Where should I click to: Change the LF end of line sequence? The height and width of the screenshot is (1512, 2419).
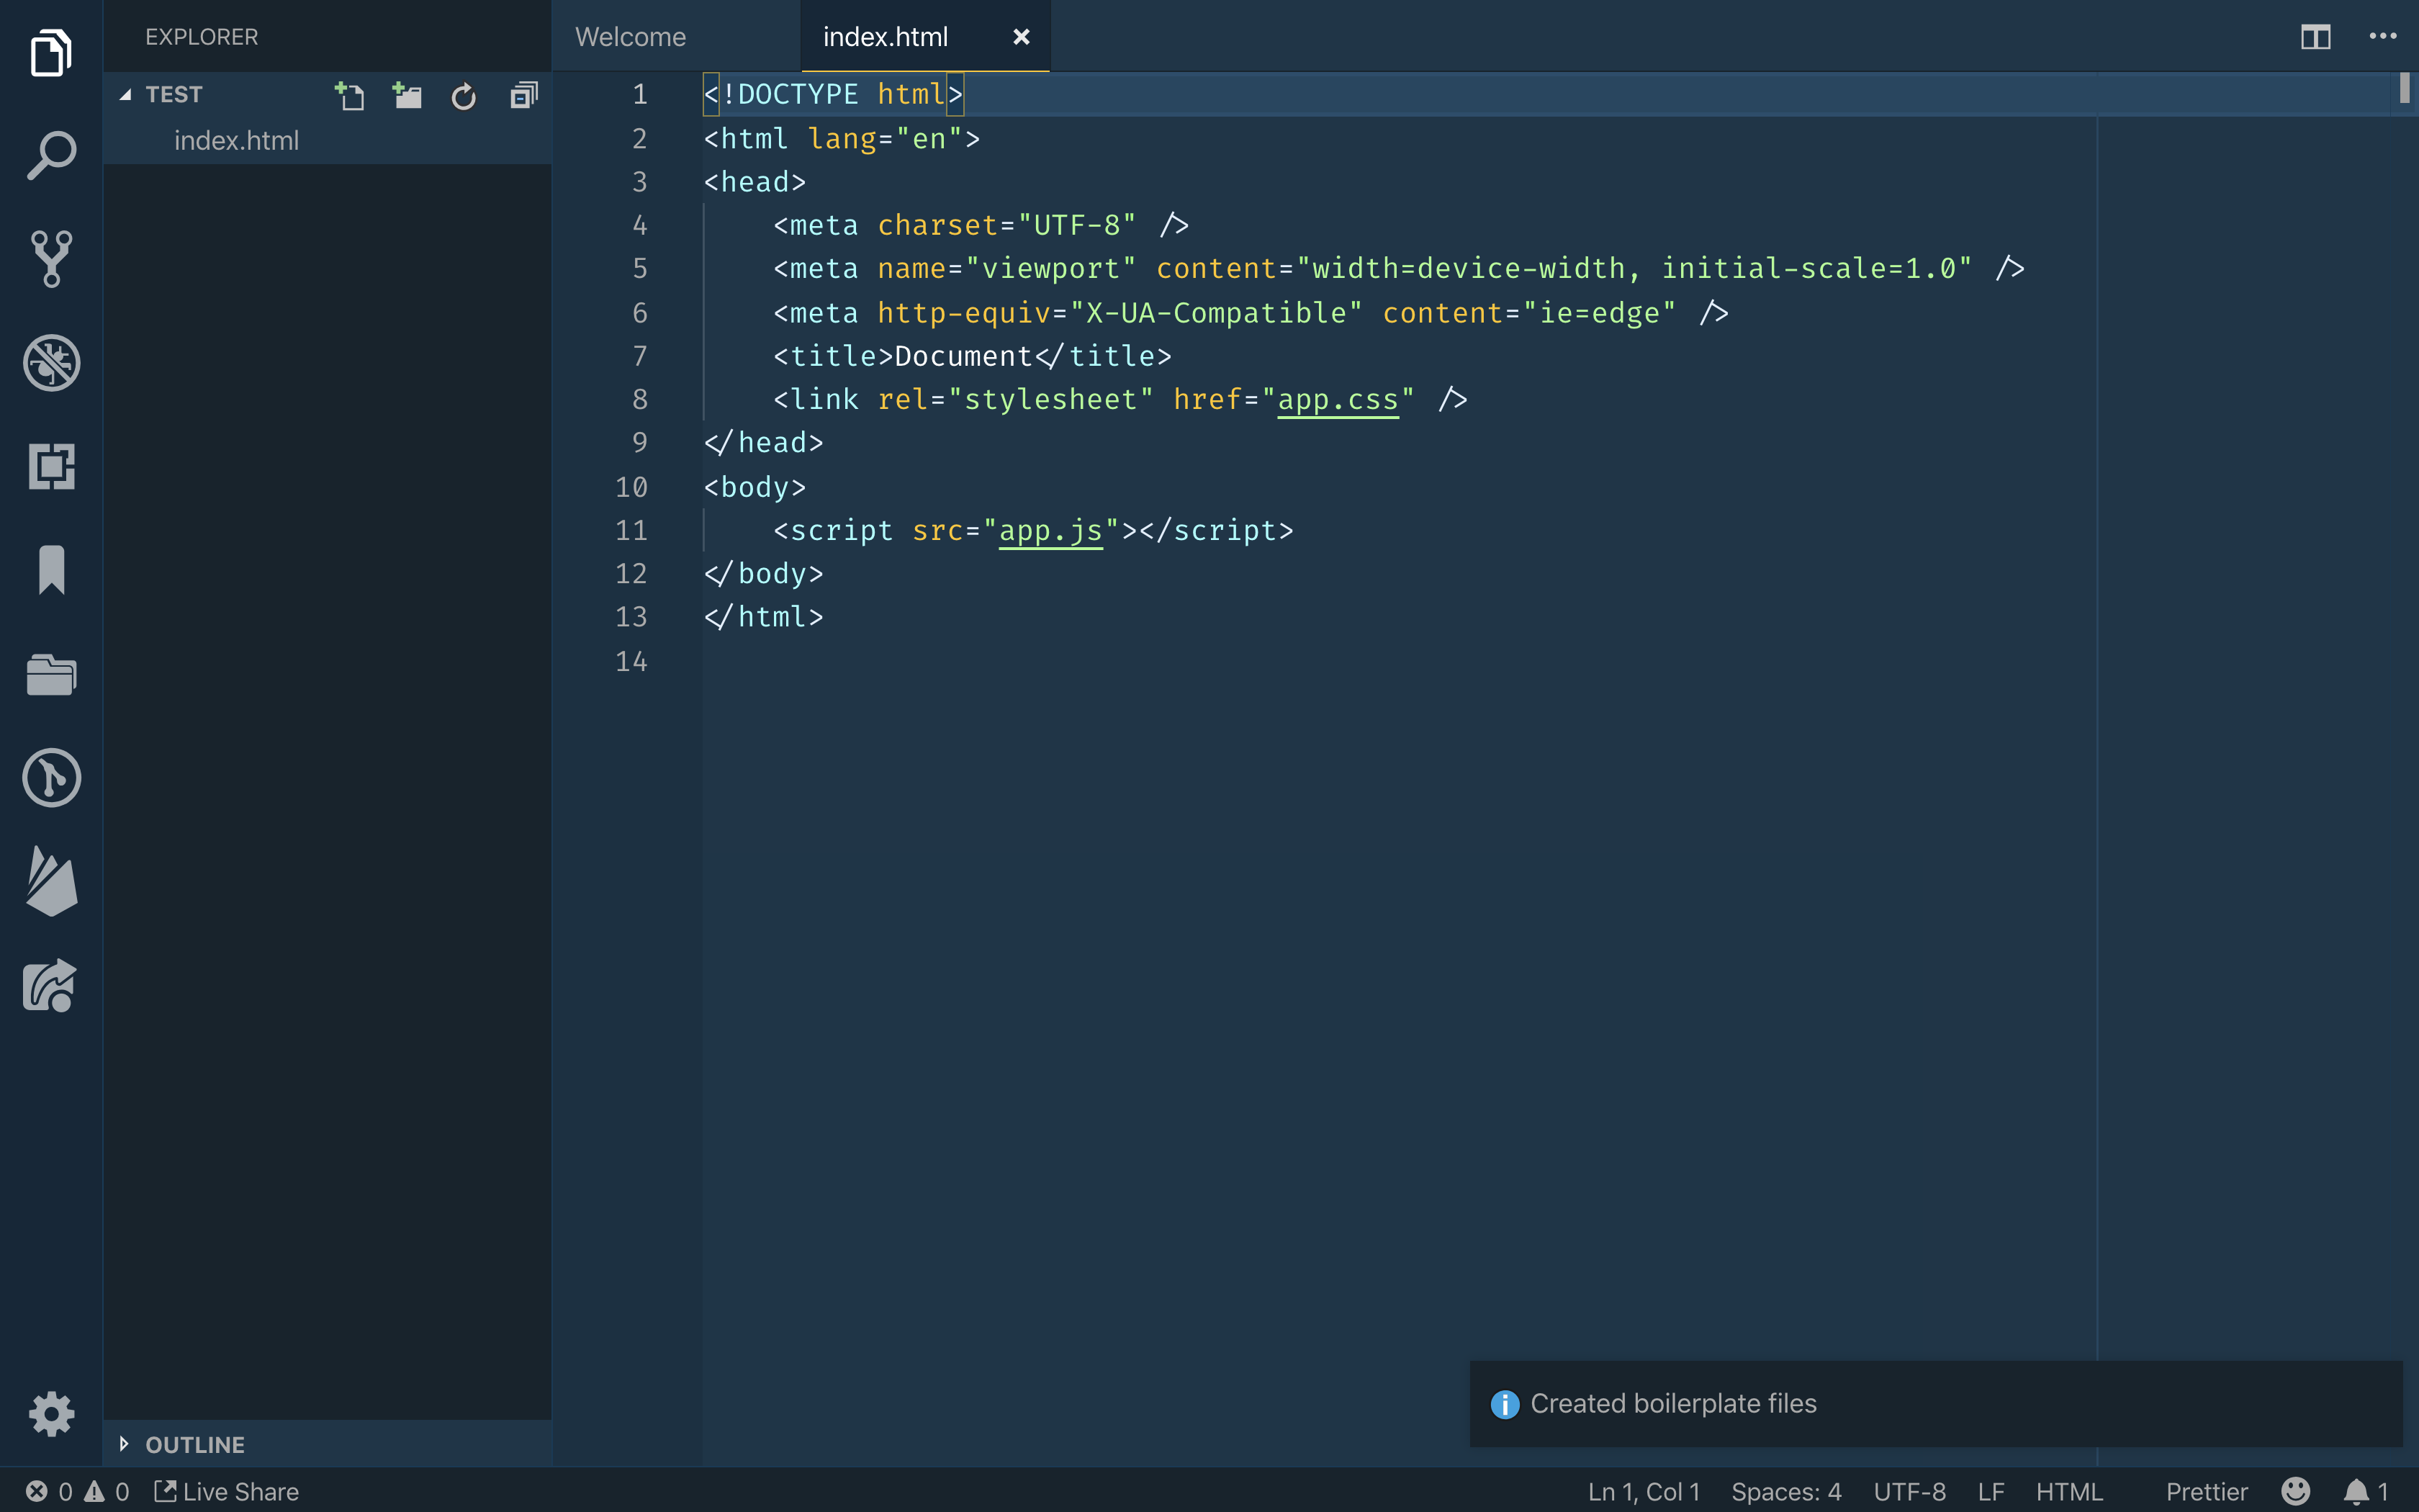click(x=1991, y=1491)
